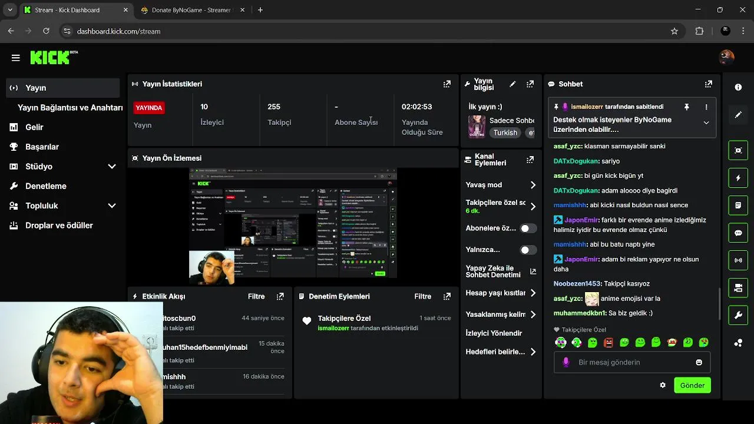Pop out the Yayın İstatistikleri panel
This screenshot has width=754, height=424.
(x=447, y=84)
